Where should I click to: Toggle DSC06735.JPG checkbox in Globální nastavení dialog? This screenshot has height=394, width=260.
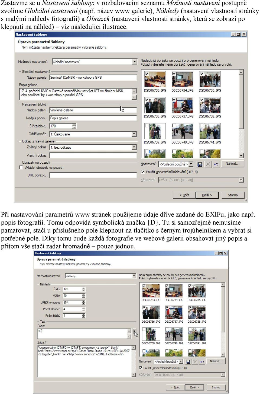201,74
